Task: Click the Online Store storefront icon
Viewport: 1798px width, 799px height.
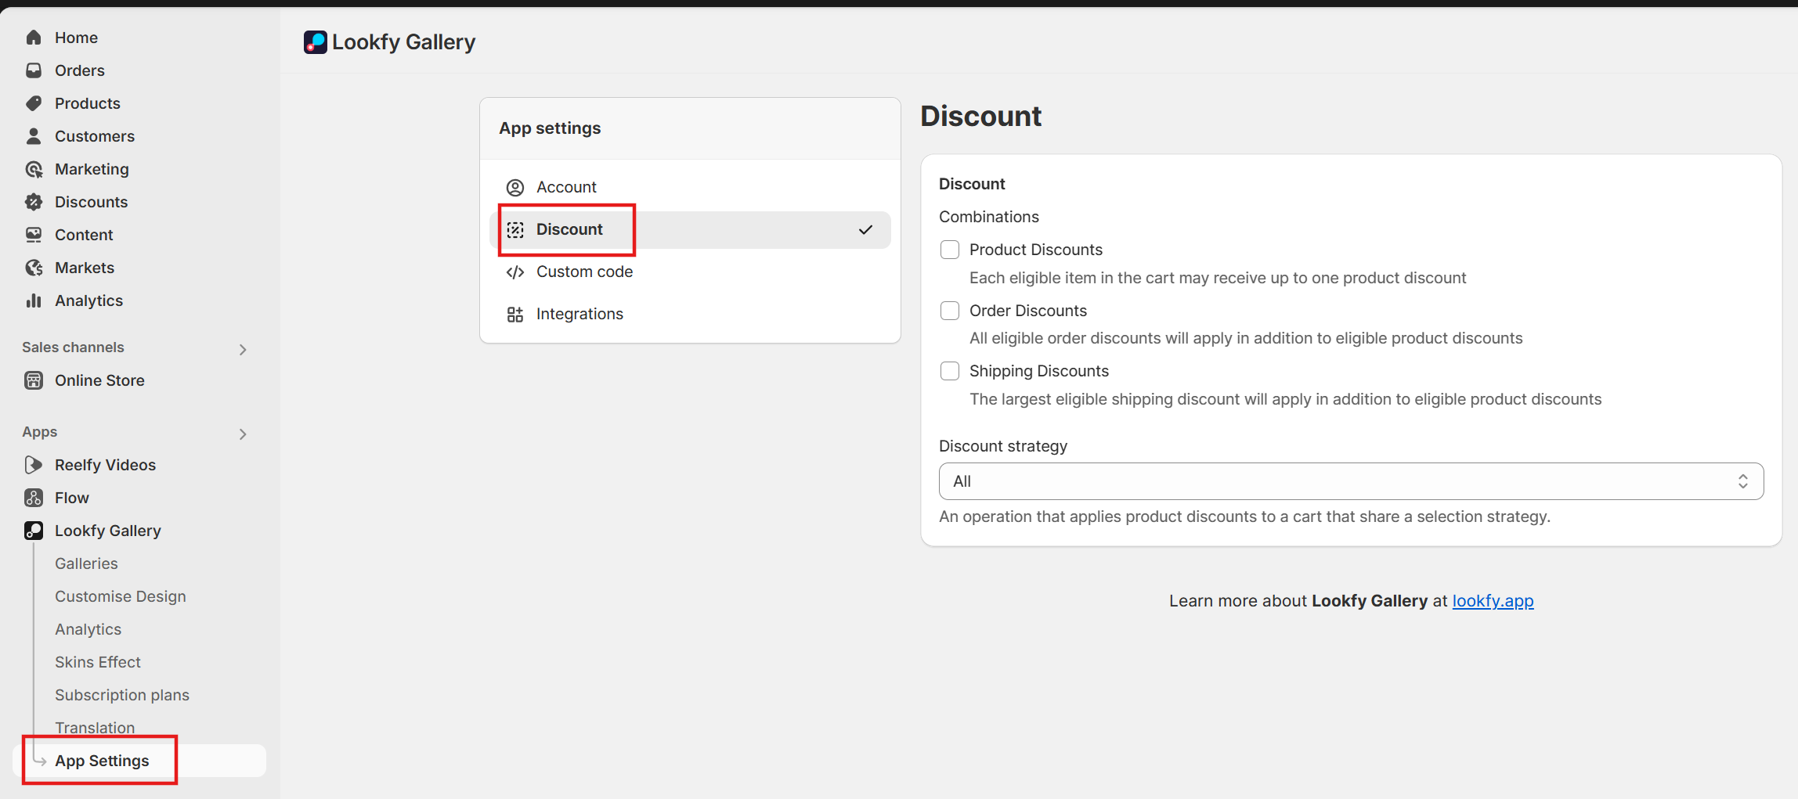Action: pyautogui.click(x=34, y=380)
